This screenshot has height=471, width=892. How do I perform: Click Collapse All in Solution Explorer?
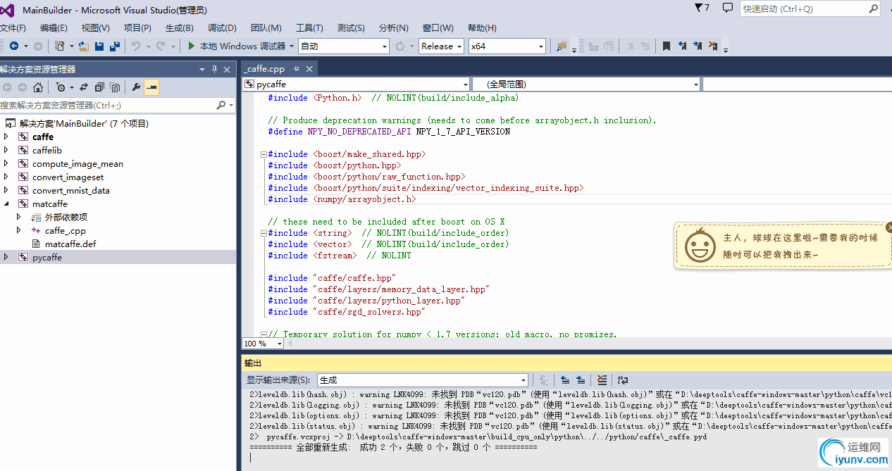(99, 87)
